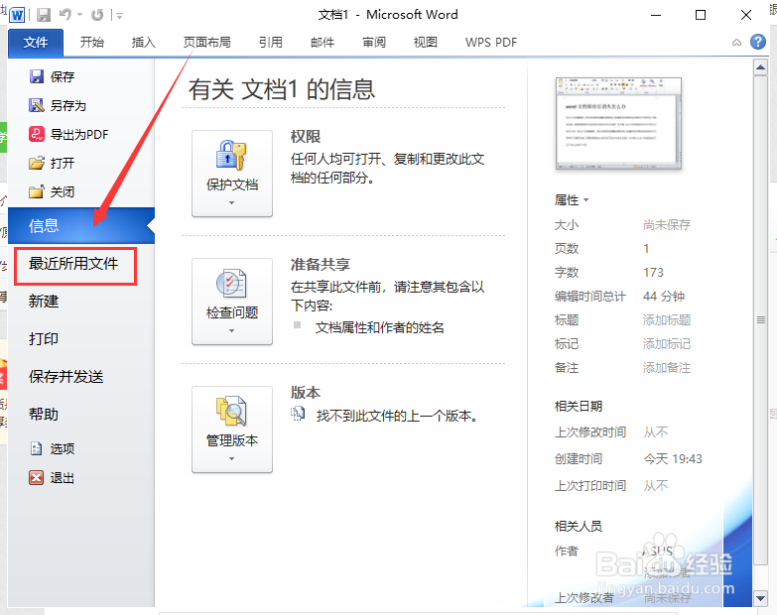Open the Customize Quick Access Toolbar arrow
The height and width of the screenshot is (615, 777).
tap(119, 16)
